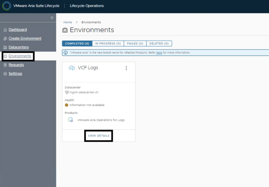The width and height of the screenshot is (269, 187).
Task: Collapse the sidebar with the double-chevron
Action: point(52,18)
